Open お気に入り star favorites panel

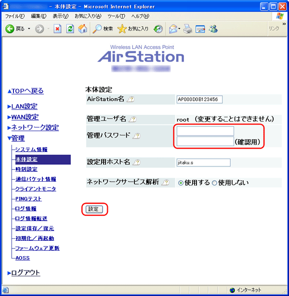tap(133, 29)
